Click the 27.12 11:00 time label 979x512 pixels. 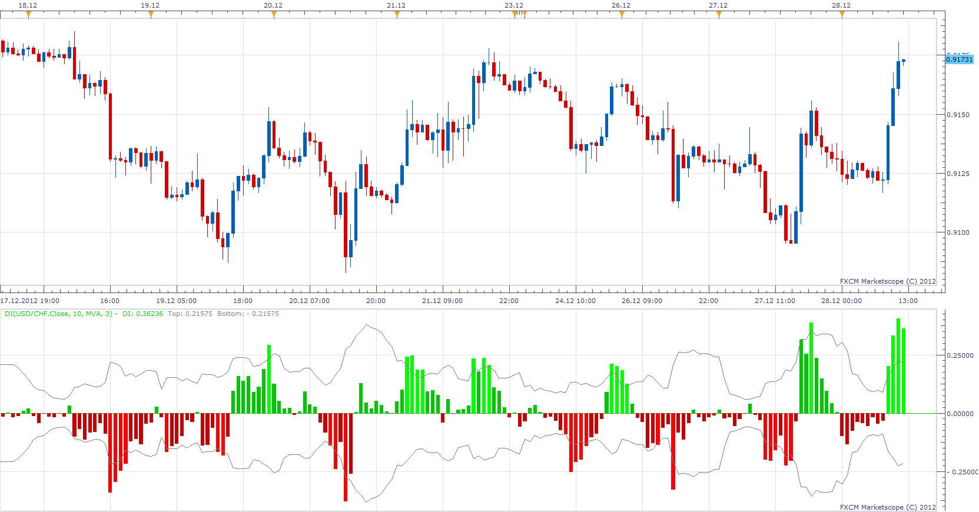[775, 301]
